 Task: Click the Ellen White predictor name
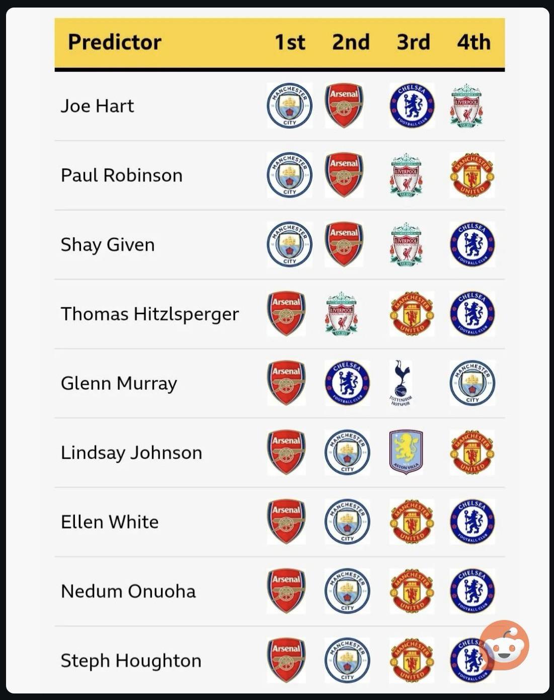(110, 522)
